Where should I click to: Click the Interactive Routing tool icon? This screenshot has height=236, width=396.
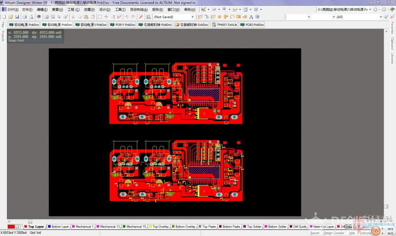(x=200, y=17)
